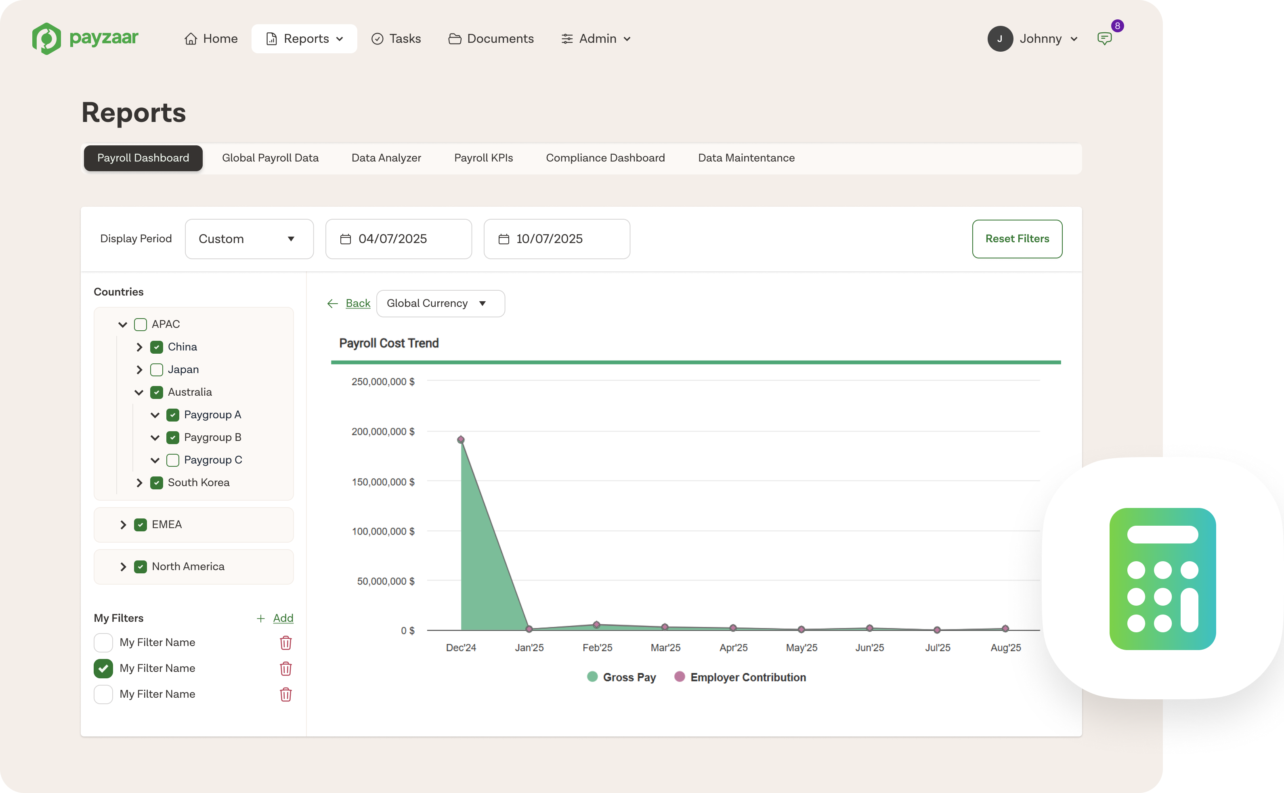Toggle the APAC checkbox
This screenshot has height=793, width=1284.
[x=140, y=324]
